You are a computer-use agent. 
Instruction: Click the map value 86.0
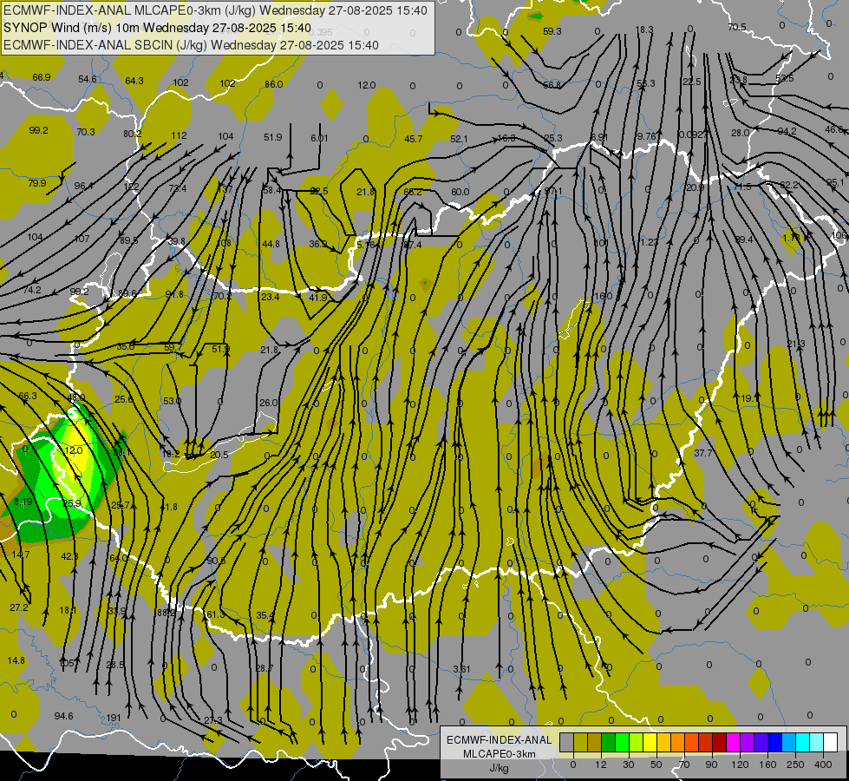[274, 84]
